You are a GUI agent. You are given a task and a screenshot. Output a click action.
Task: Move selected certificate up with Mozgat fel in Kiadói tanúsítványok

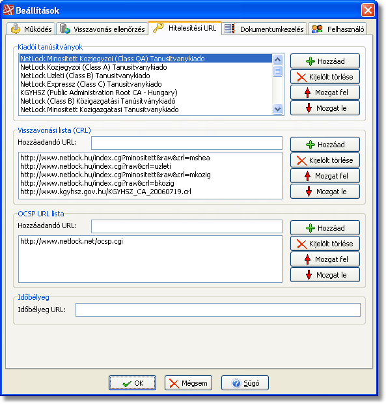pyautogui.click(x=325, y=93)
